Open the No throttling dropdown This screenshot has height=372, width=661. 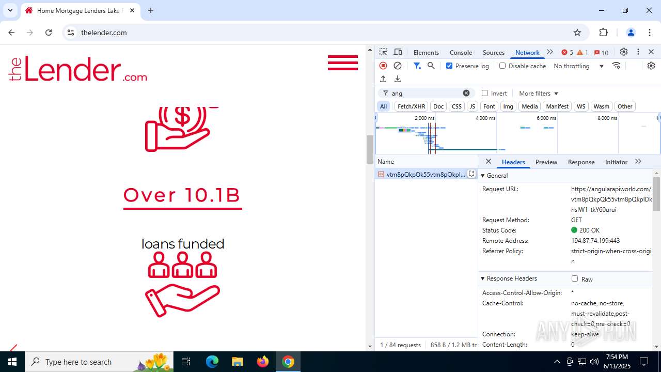point(578,66)
